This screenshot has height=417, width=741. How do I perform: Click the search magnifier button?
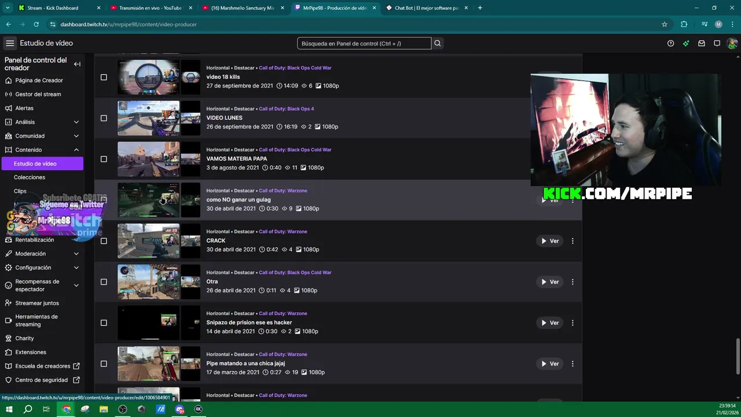(x=438, y=43)
